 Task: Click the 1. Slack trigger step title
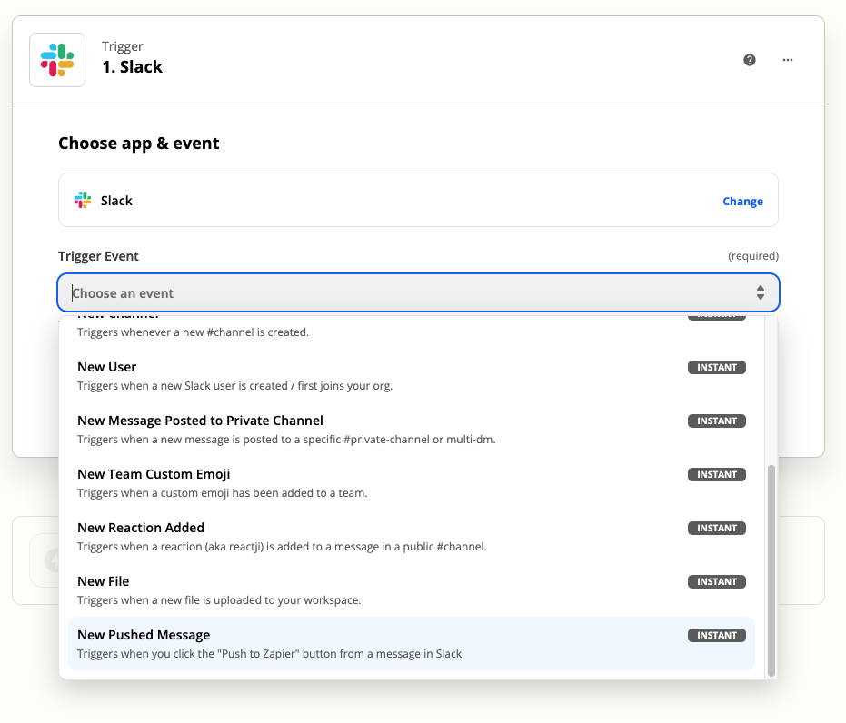133,67
